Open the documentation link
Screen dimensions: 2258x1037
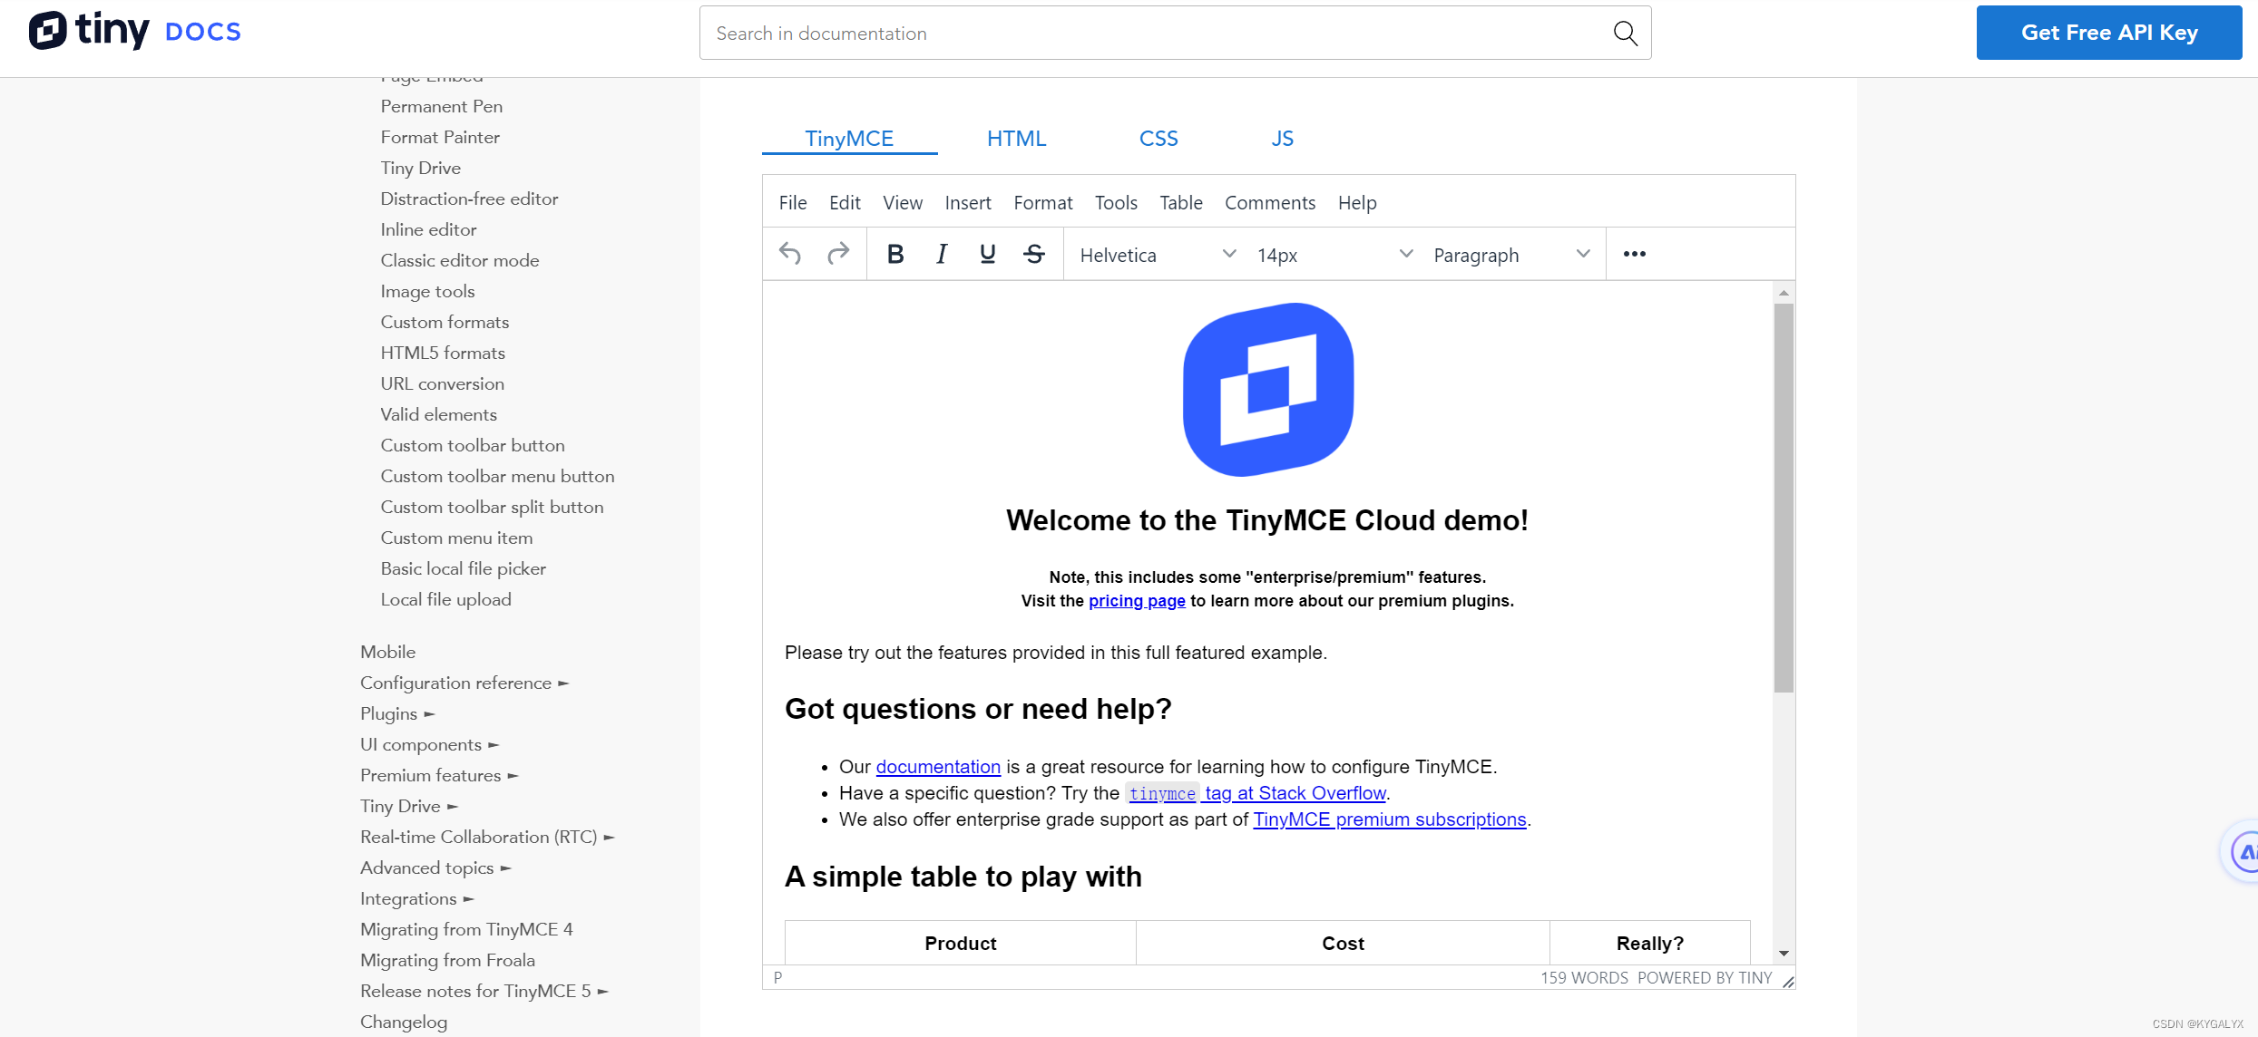coord(938,767)
